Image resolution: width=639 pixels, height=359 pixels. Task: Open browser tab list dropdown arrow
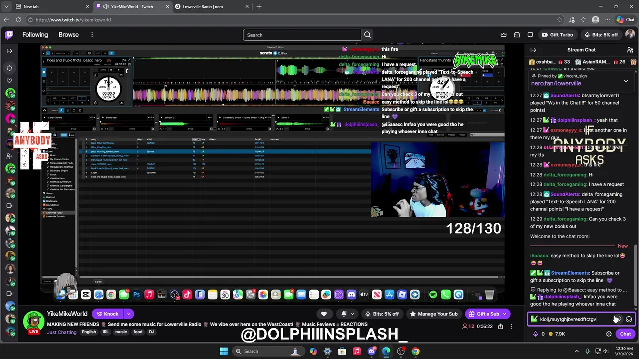(x=6, y=7)
